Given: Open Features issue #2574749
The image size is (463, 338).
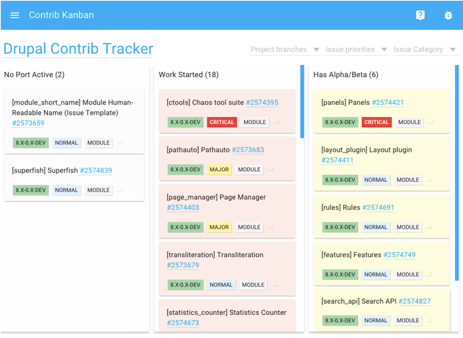Looking at the screenshot, I should [400, 255].
